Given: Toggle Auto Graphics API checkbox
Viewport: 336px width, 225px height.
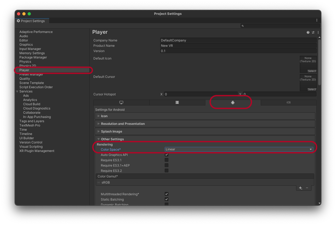Looking at the screenshot, I should point(167,155).
